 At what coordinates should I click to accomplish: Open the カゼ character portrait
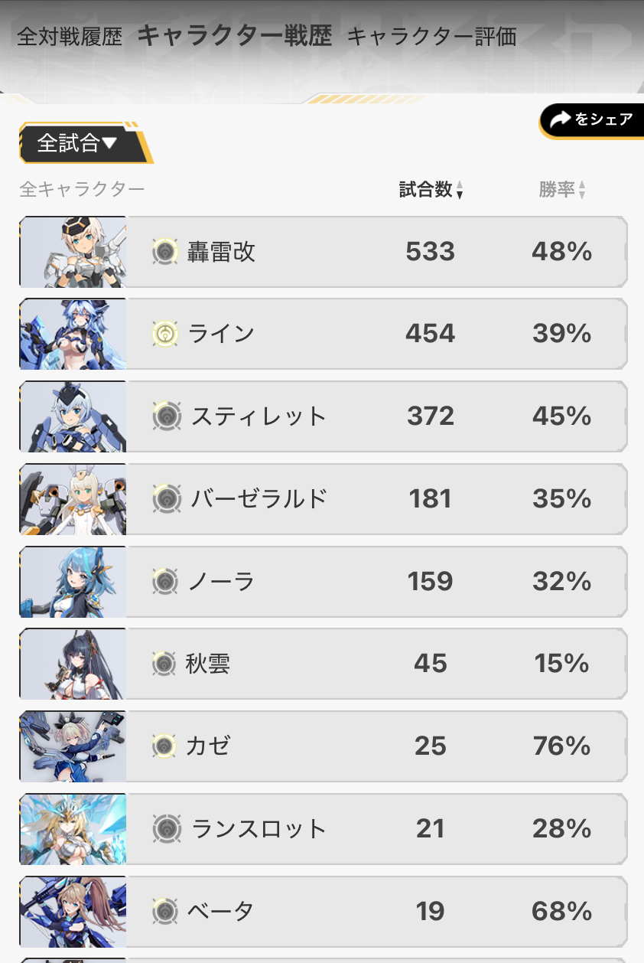click(x=73, y=746)
